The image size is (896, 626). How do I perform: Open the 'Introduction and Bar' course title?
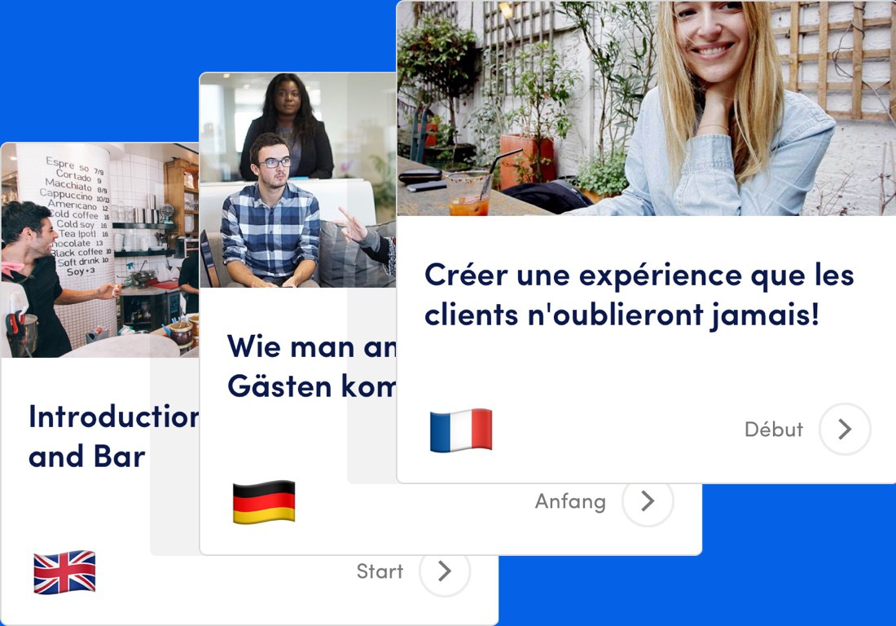(114, 436)
